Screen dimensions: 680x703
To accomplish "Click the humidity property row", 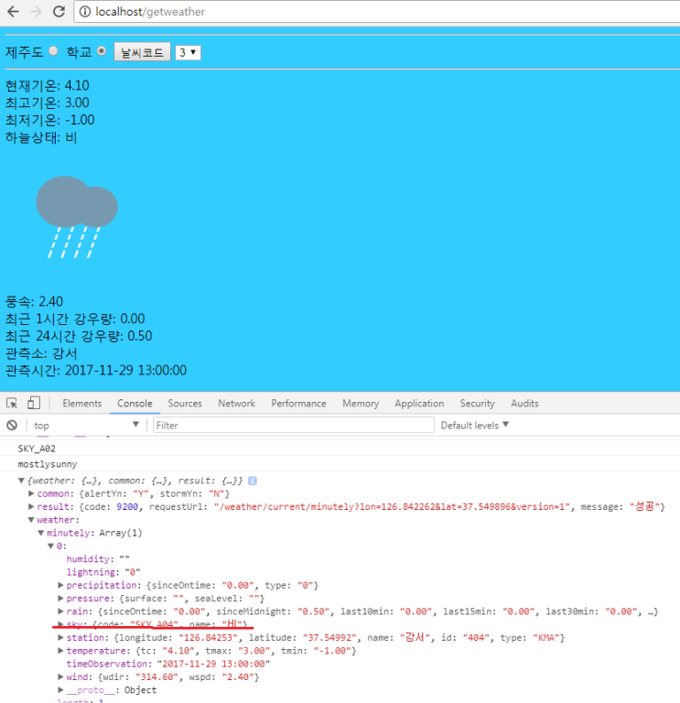I will click(98, 559).
